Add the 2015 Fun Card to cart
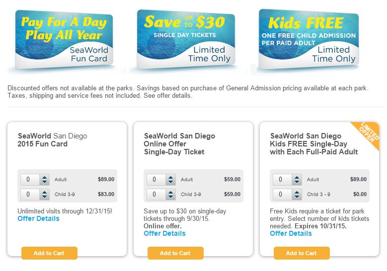This screenshot has width=387, height=271. (49, 253)
